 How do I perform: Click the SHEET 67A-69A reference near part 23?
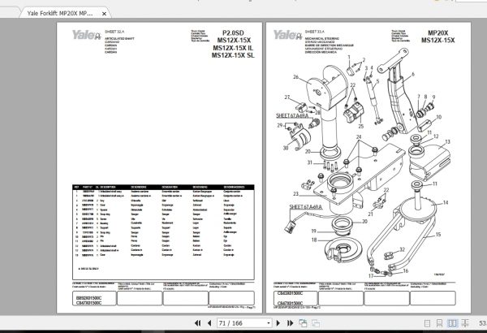coord(306,207)
